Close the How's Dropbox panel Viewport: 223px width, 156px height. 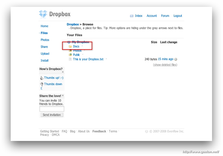tap(63, 72)
